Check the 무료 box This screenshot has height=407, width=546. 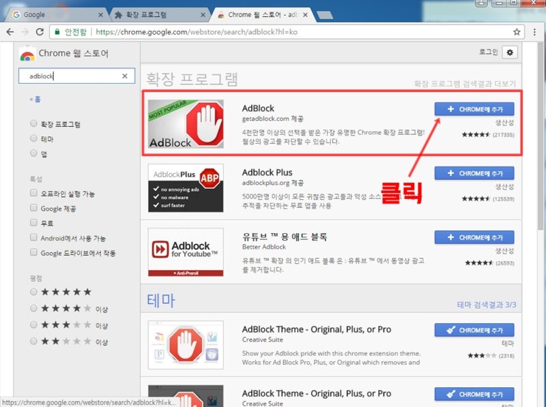33,223
